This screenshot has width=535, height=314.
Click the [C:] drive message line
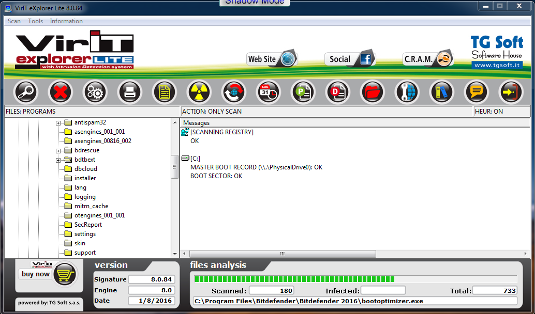[195, 159]
